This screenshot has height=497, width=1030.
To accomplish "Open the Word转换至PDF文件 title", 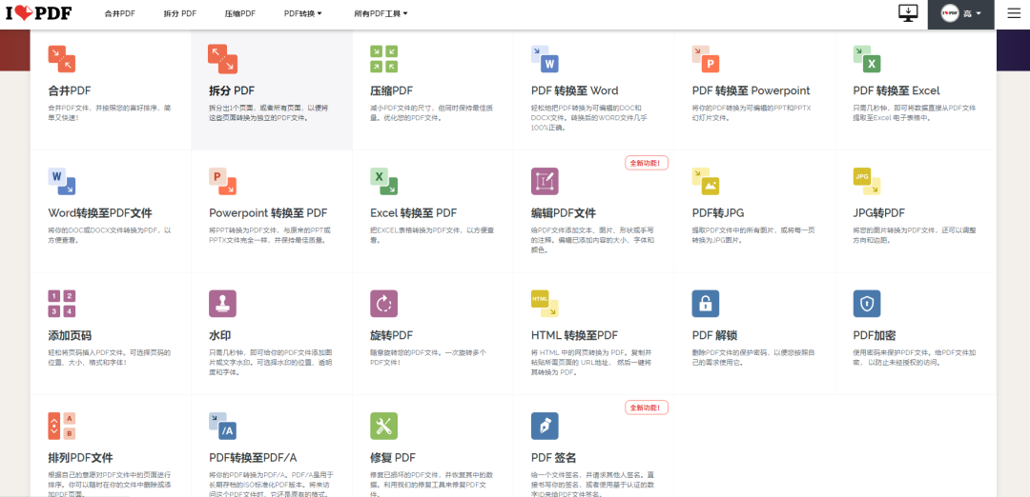I will point(100,213).
